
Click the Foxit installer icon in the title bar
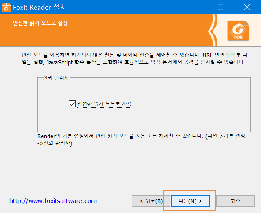(6, 7)
